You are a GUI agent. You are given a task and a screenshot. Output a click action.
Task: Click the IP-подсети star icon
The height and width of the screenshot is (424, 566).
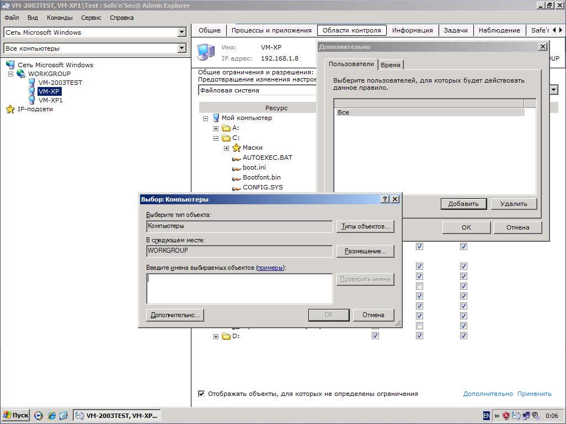coord(10,109)
